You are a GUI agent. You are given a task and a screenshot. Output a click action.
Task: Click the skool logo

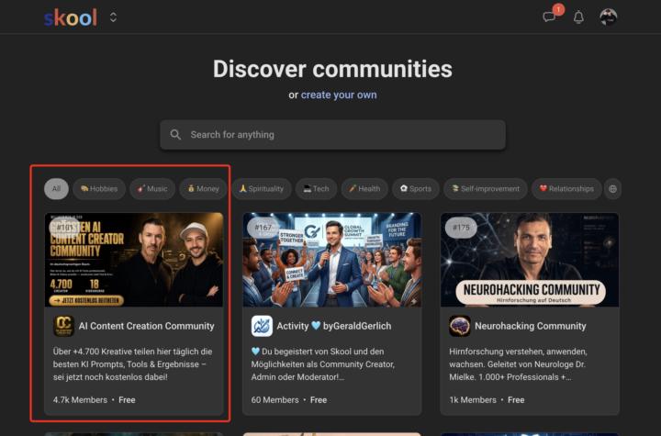coord(71,17)
